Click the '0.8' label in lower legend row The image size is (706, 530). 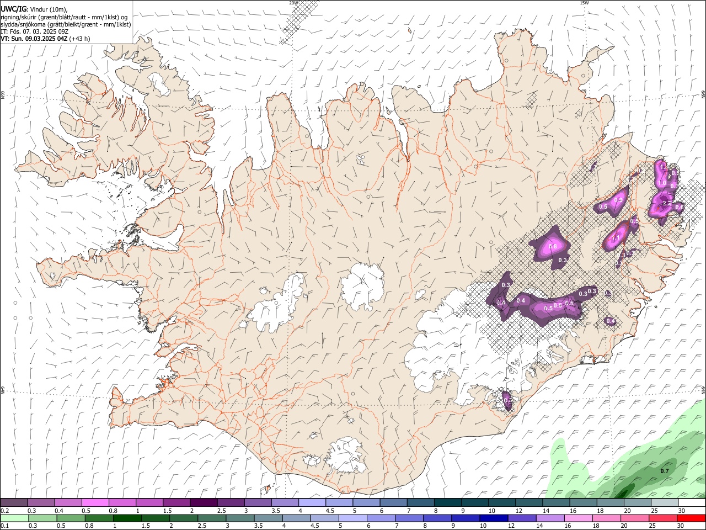coord(88,526)
